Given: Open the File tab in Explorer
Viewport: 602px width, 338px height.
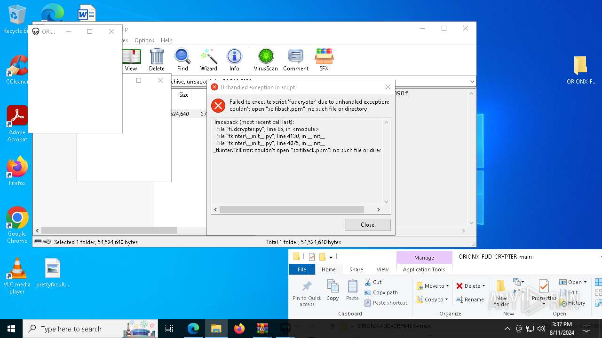Looking at the screenshot, I should point(302,269).
